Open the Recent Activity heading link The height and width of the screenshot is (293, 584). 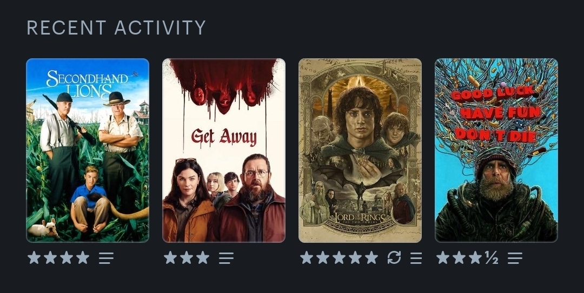(116, 28)
